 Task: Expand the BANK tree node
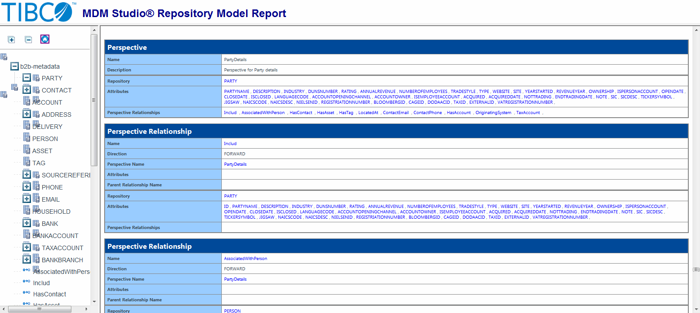click(x=26, y=223)
